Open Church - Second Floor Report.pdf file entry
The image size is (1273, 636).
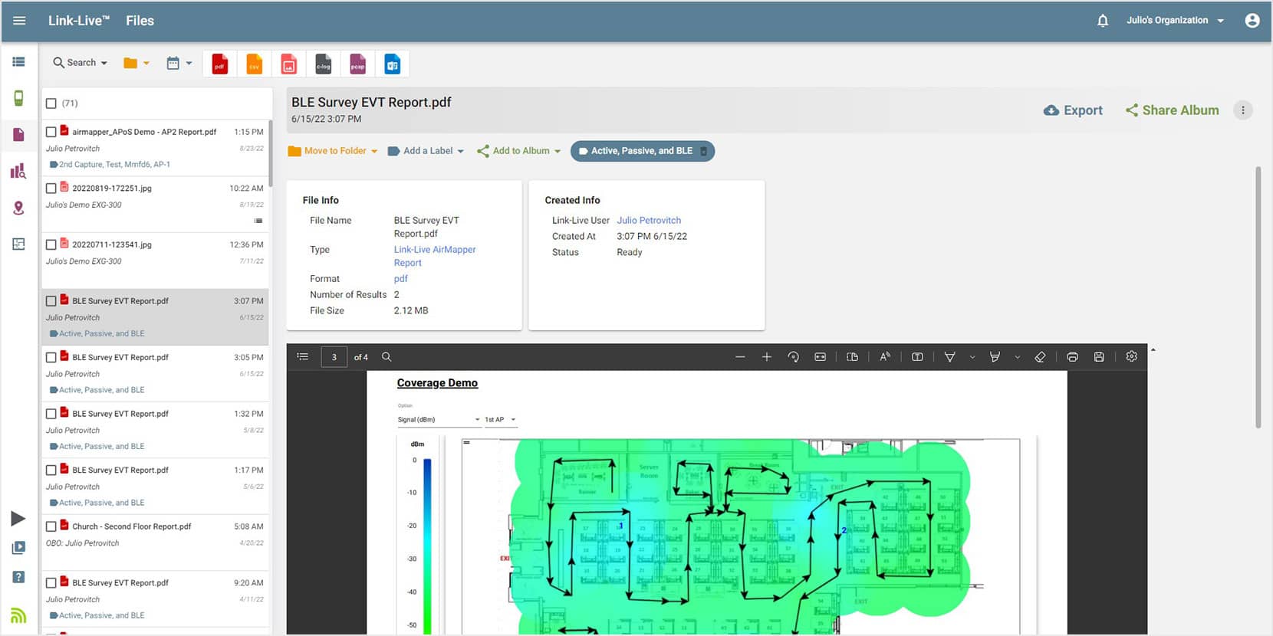click(x=155, y=543)
